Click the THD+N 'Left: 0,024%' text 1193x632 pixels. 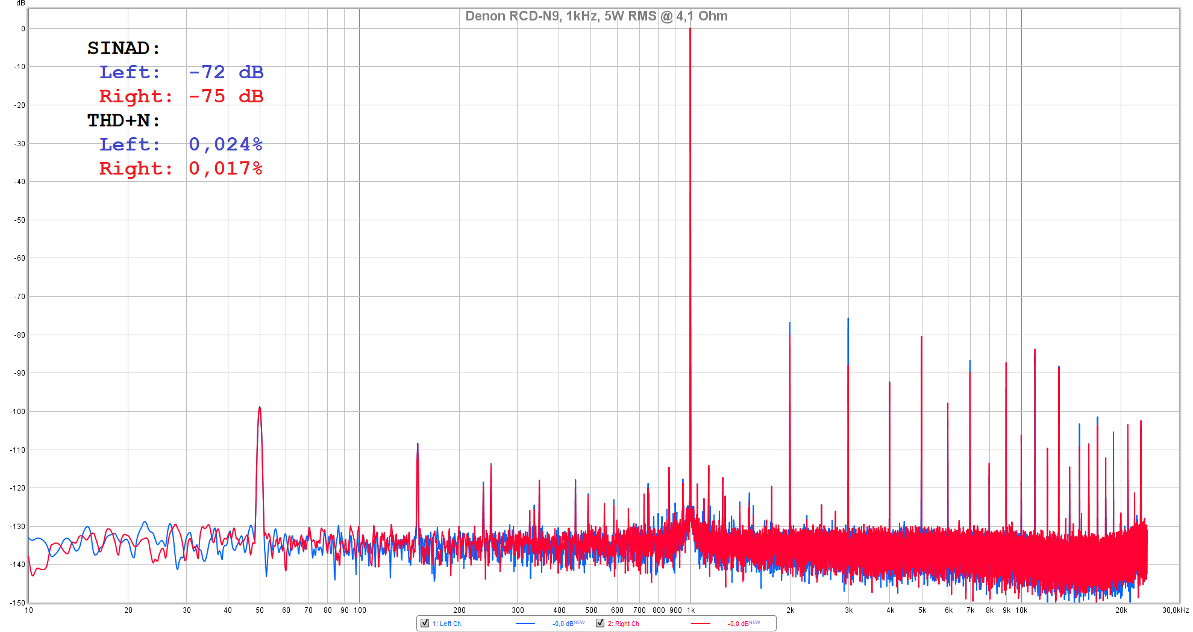(181, 144)
